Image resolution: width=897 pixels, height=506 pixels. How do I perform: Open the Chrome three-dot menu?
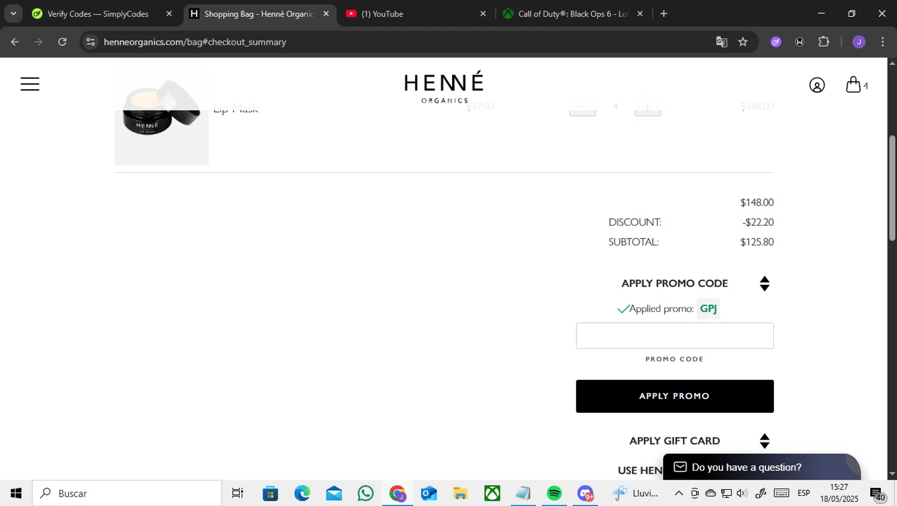point(883,42)
